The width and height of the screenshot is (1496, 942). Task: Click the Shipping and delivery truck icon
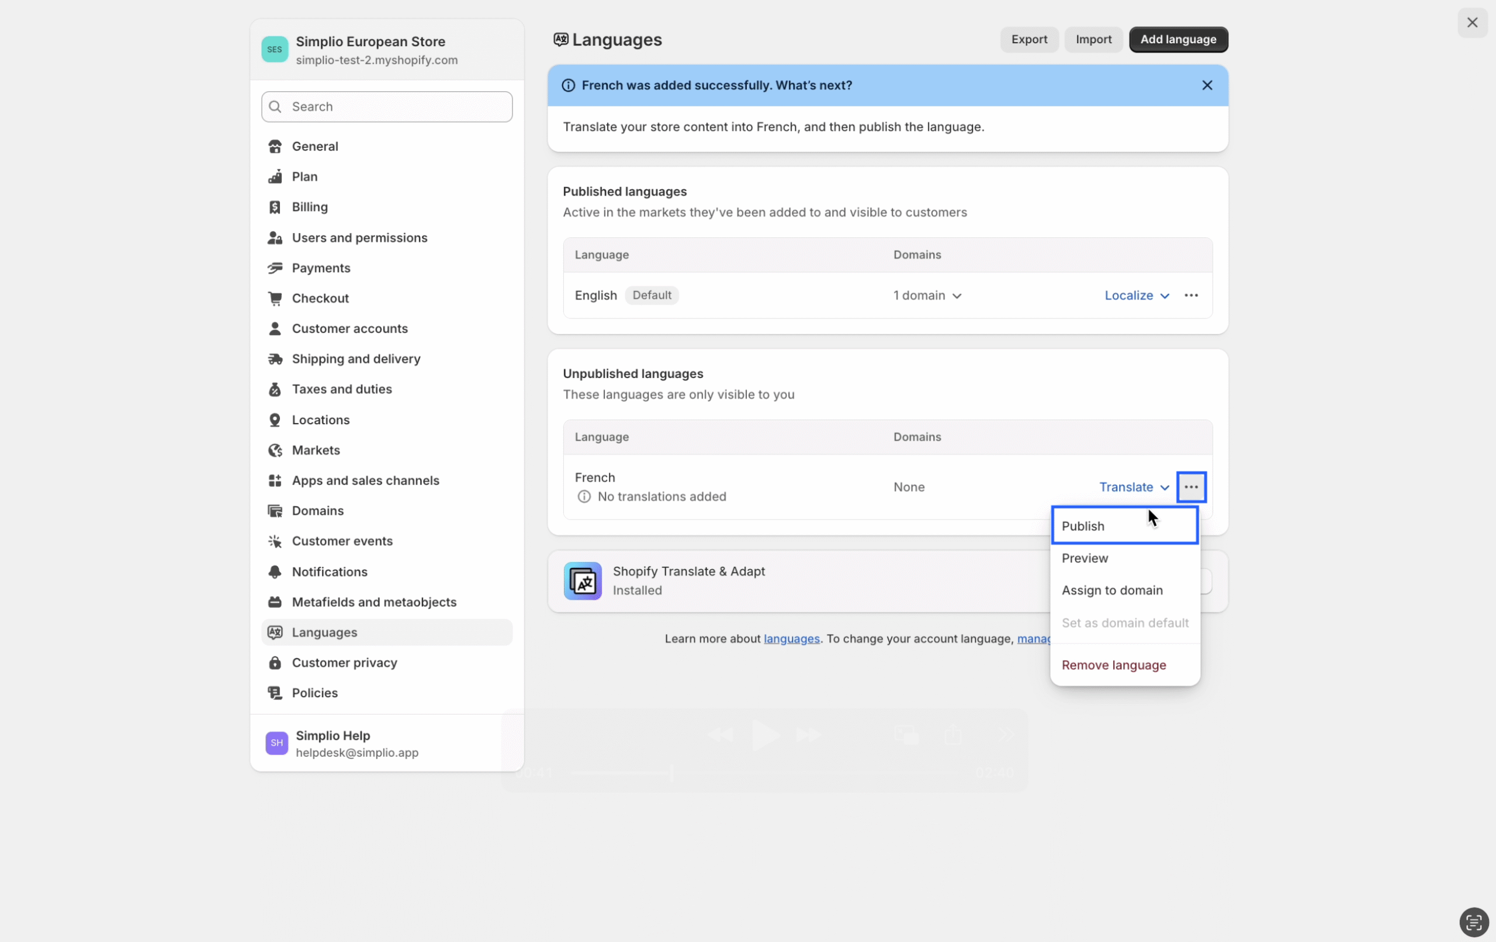point(275,359)
